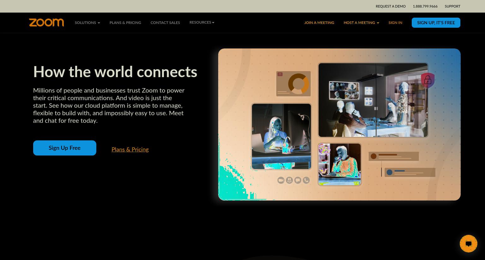
Task: Click Request a Demo link
Action: pos(391,6)
